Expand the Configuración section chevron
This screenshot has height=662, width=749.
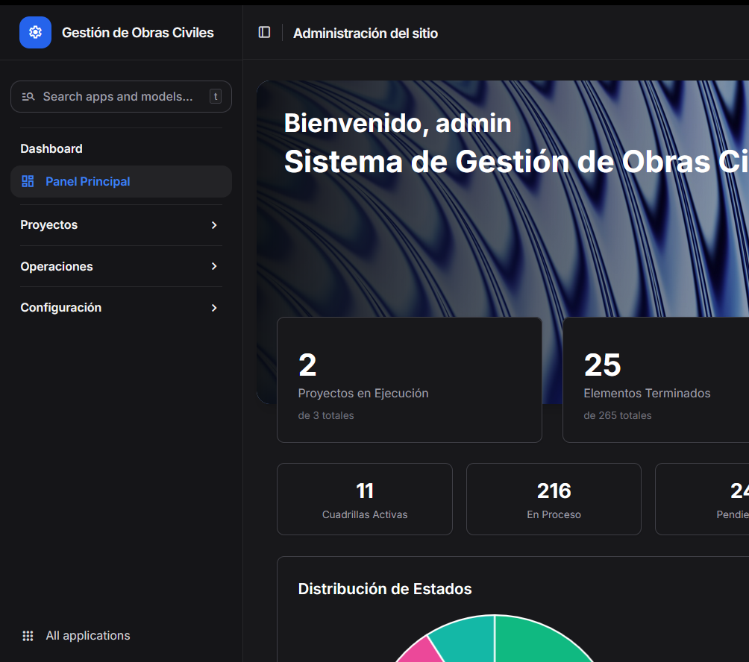tap(214, 308)
